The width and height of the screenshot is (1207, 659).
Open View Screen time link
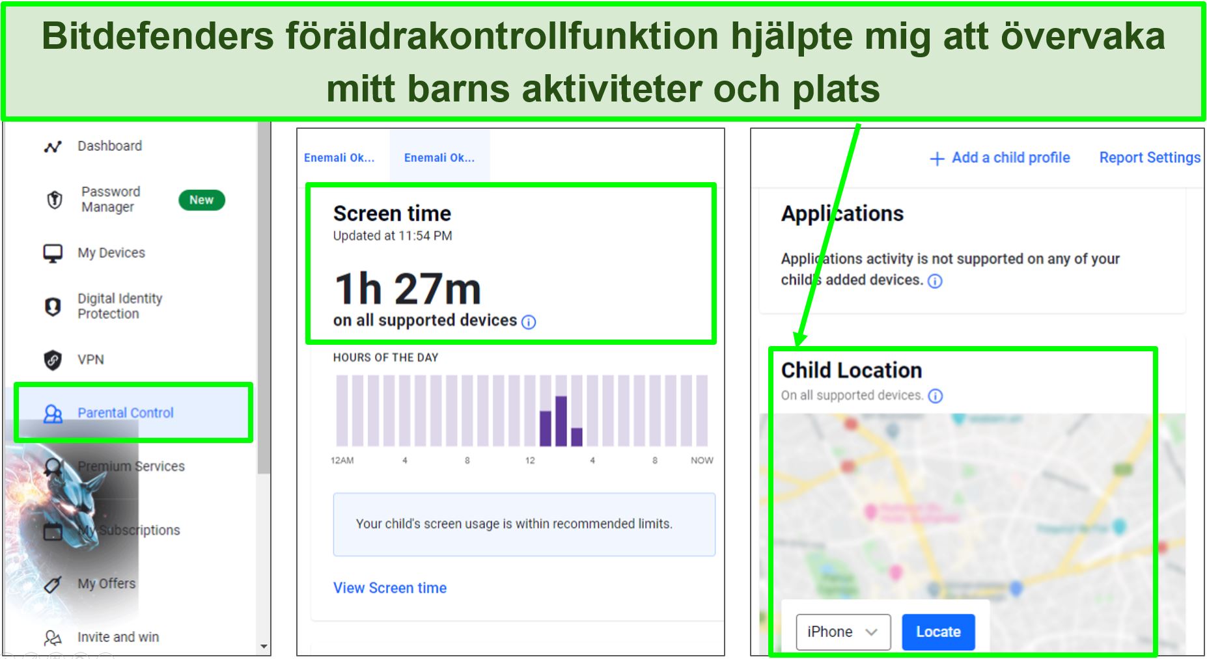pos(390,588)
